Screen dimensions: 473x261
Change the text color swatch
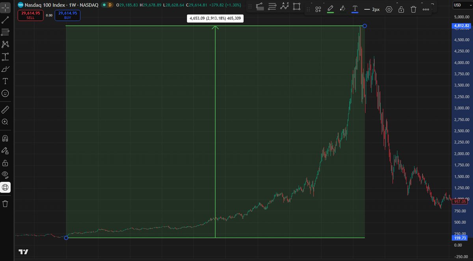355,9
